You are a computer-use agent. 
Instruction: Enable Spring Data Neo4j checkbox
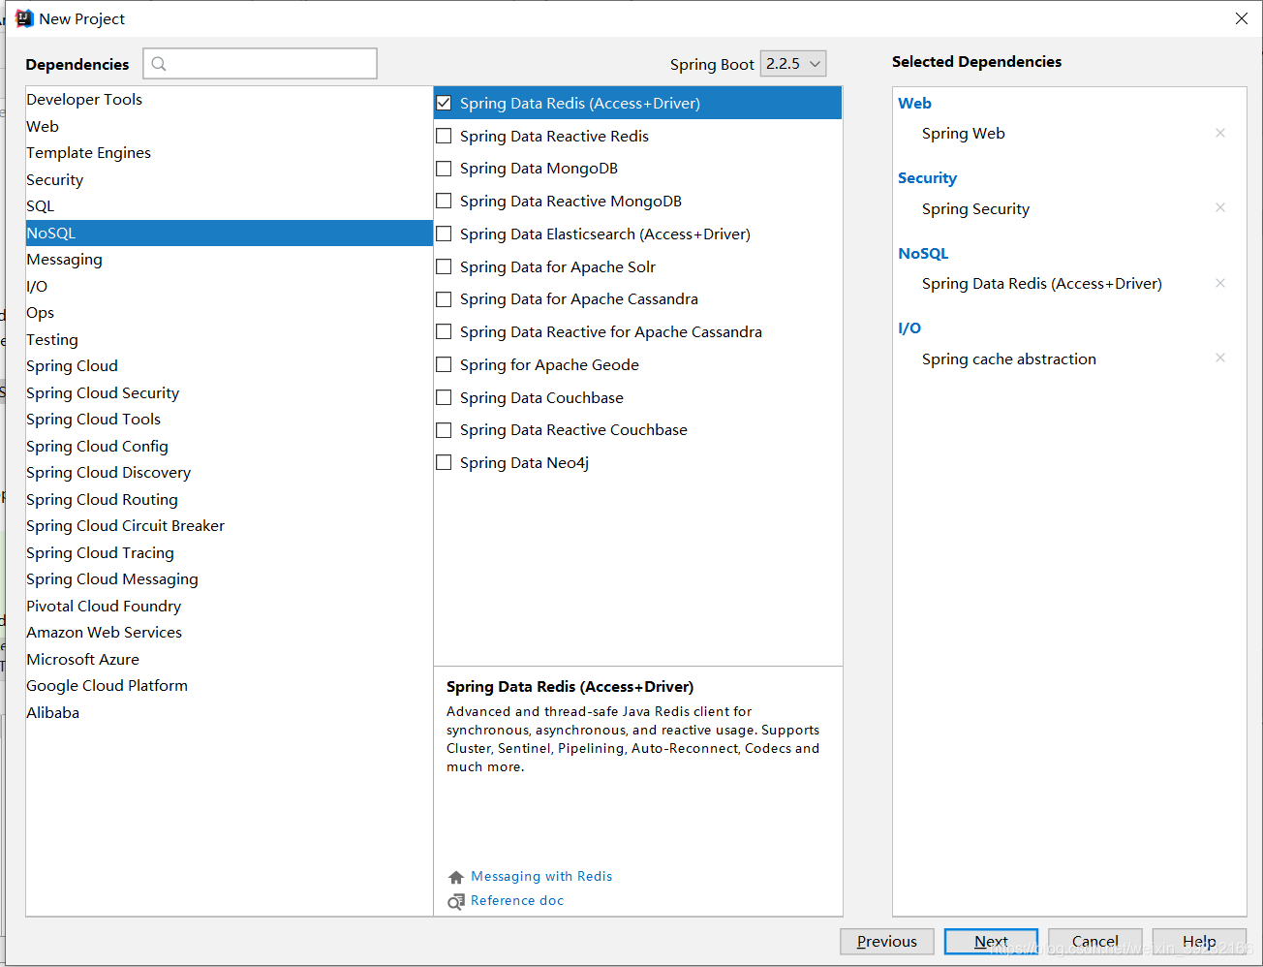(x=444, y=462)
